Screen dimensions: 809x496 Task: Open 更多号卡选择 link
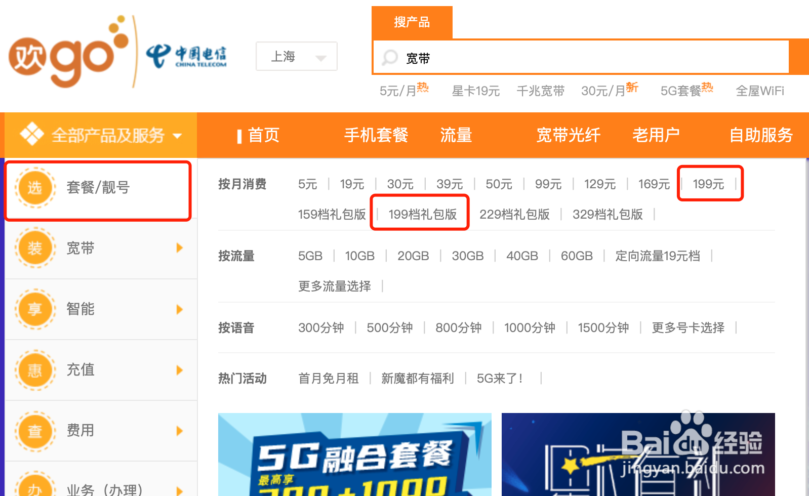pyautogui.click(x=688, y=328)
